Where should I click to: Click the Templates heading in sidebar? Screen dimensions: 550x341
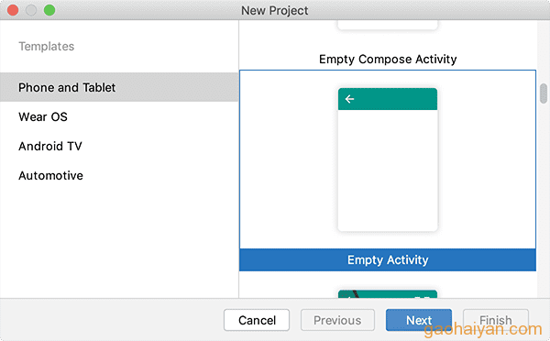point(47,47)
